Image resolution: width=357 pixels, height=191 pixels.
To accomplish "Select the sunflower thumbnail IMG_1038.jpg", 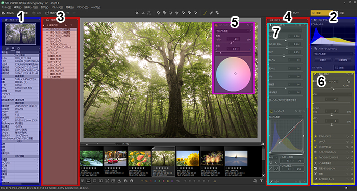I will pyautogui.click(x=188, y=162).
